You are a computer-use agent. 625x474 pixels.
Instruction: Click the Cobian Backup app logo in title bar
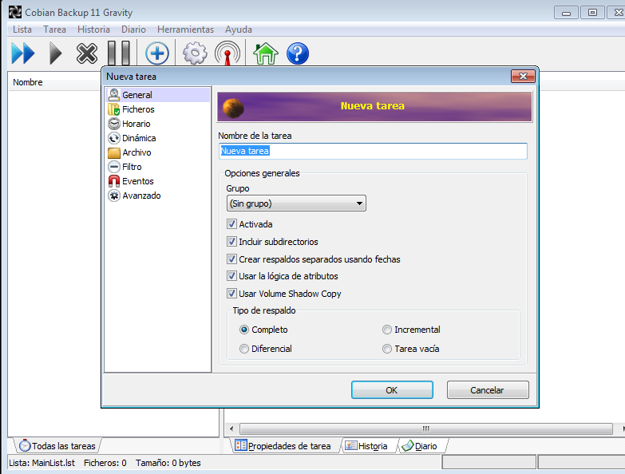pyautogui.click(x=15, y=12)
